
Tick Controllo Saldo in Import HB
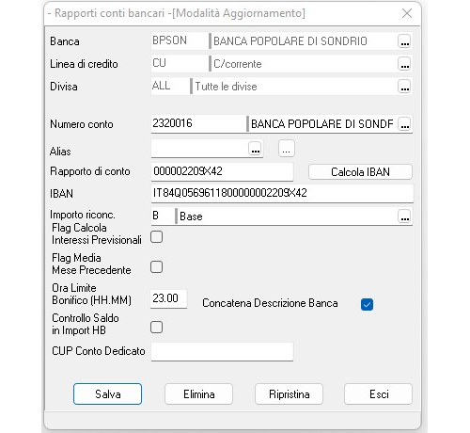(156, 328)
